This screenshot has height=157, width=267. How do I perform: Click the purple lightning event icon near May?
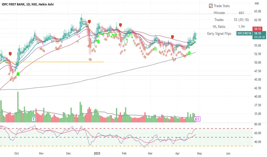point(195,119)
